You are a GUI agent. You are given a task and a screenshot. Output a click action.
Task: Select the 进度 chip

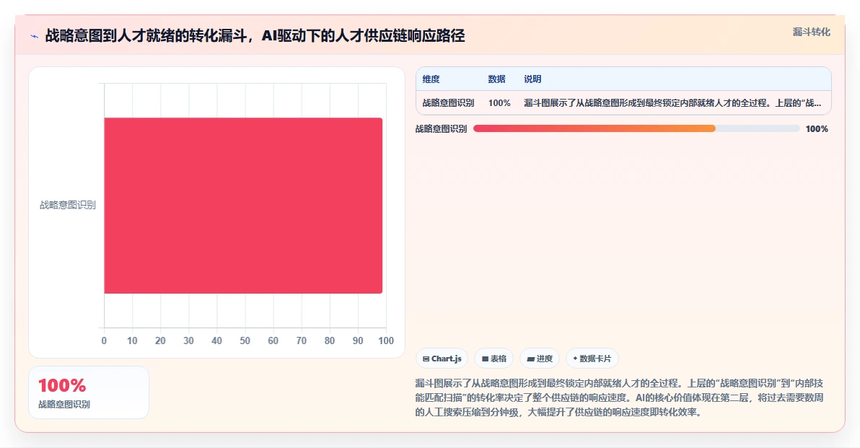(539, 359)
